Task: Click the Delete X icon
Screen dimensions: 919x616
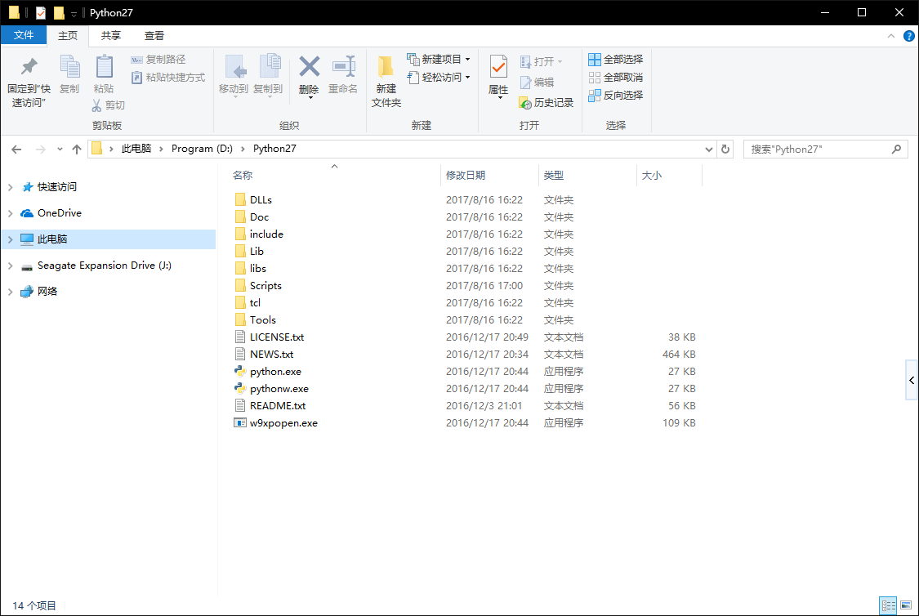Action: [309, 67]
